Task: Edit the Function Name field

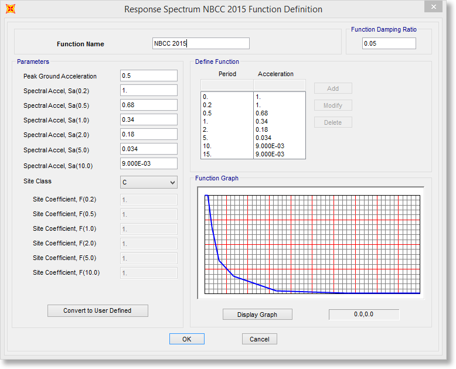Action: (x=201, y=43)
